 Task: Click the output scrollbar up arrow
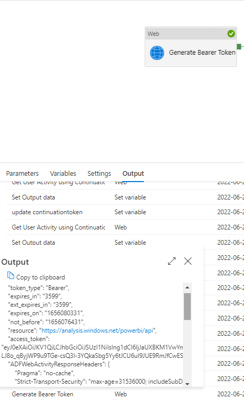[x=187, y=287]
